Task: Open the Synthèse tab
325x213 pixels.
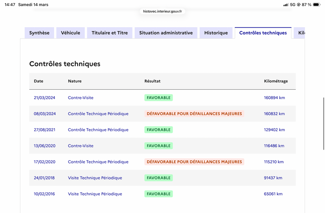Action: (x=39, y=33)
